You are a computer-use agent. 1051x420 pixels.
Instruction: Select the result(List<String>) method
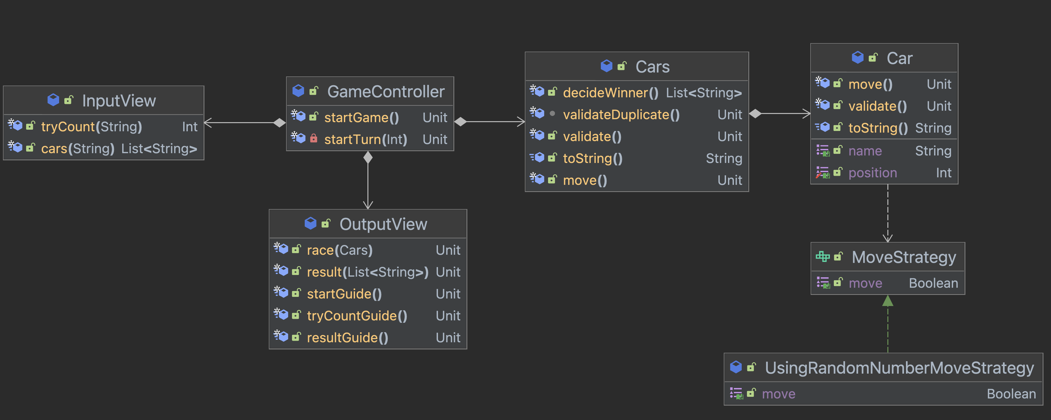[x=368, y=272]
